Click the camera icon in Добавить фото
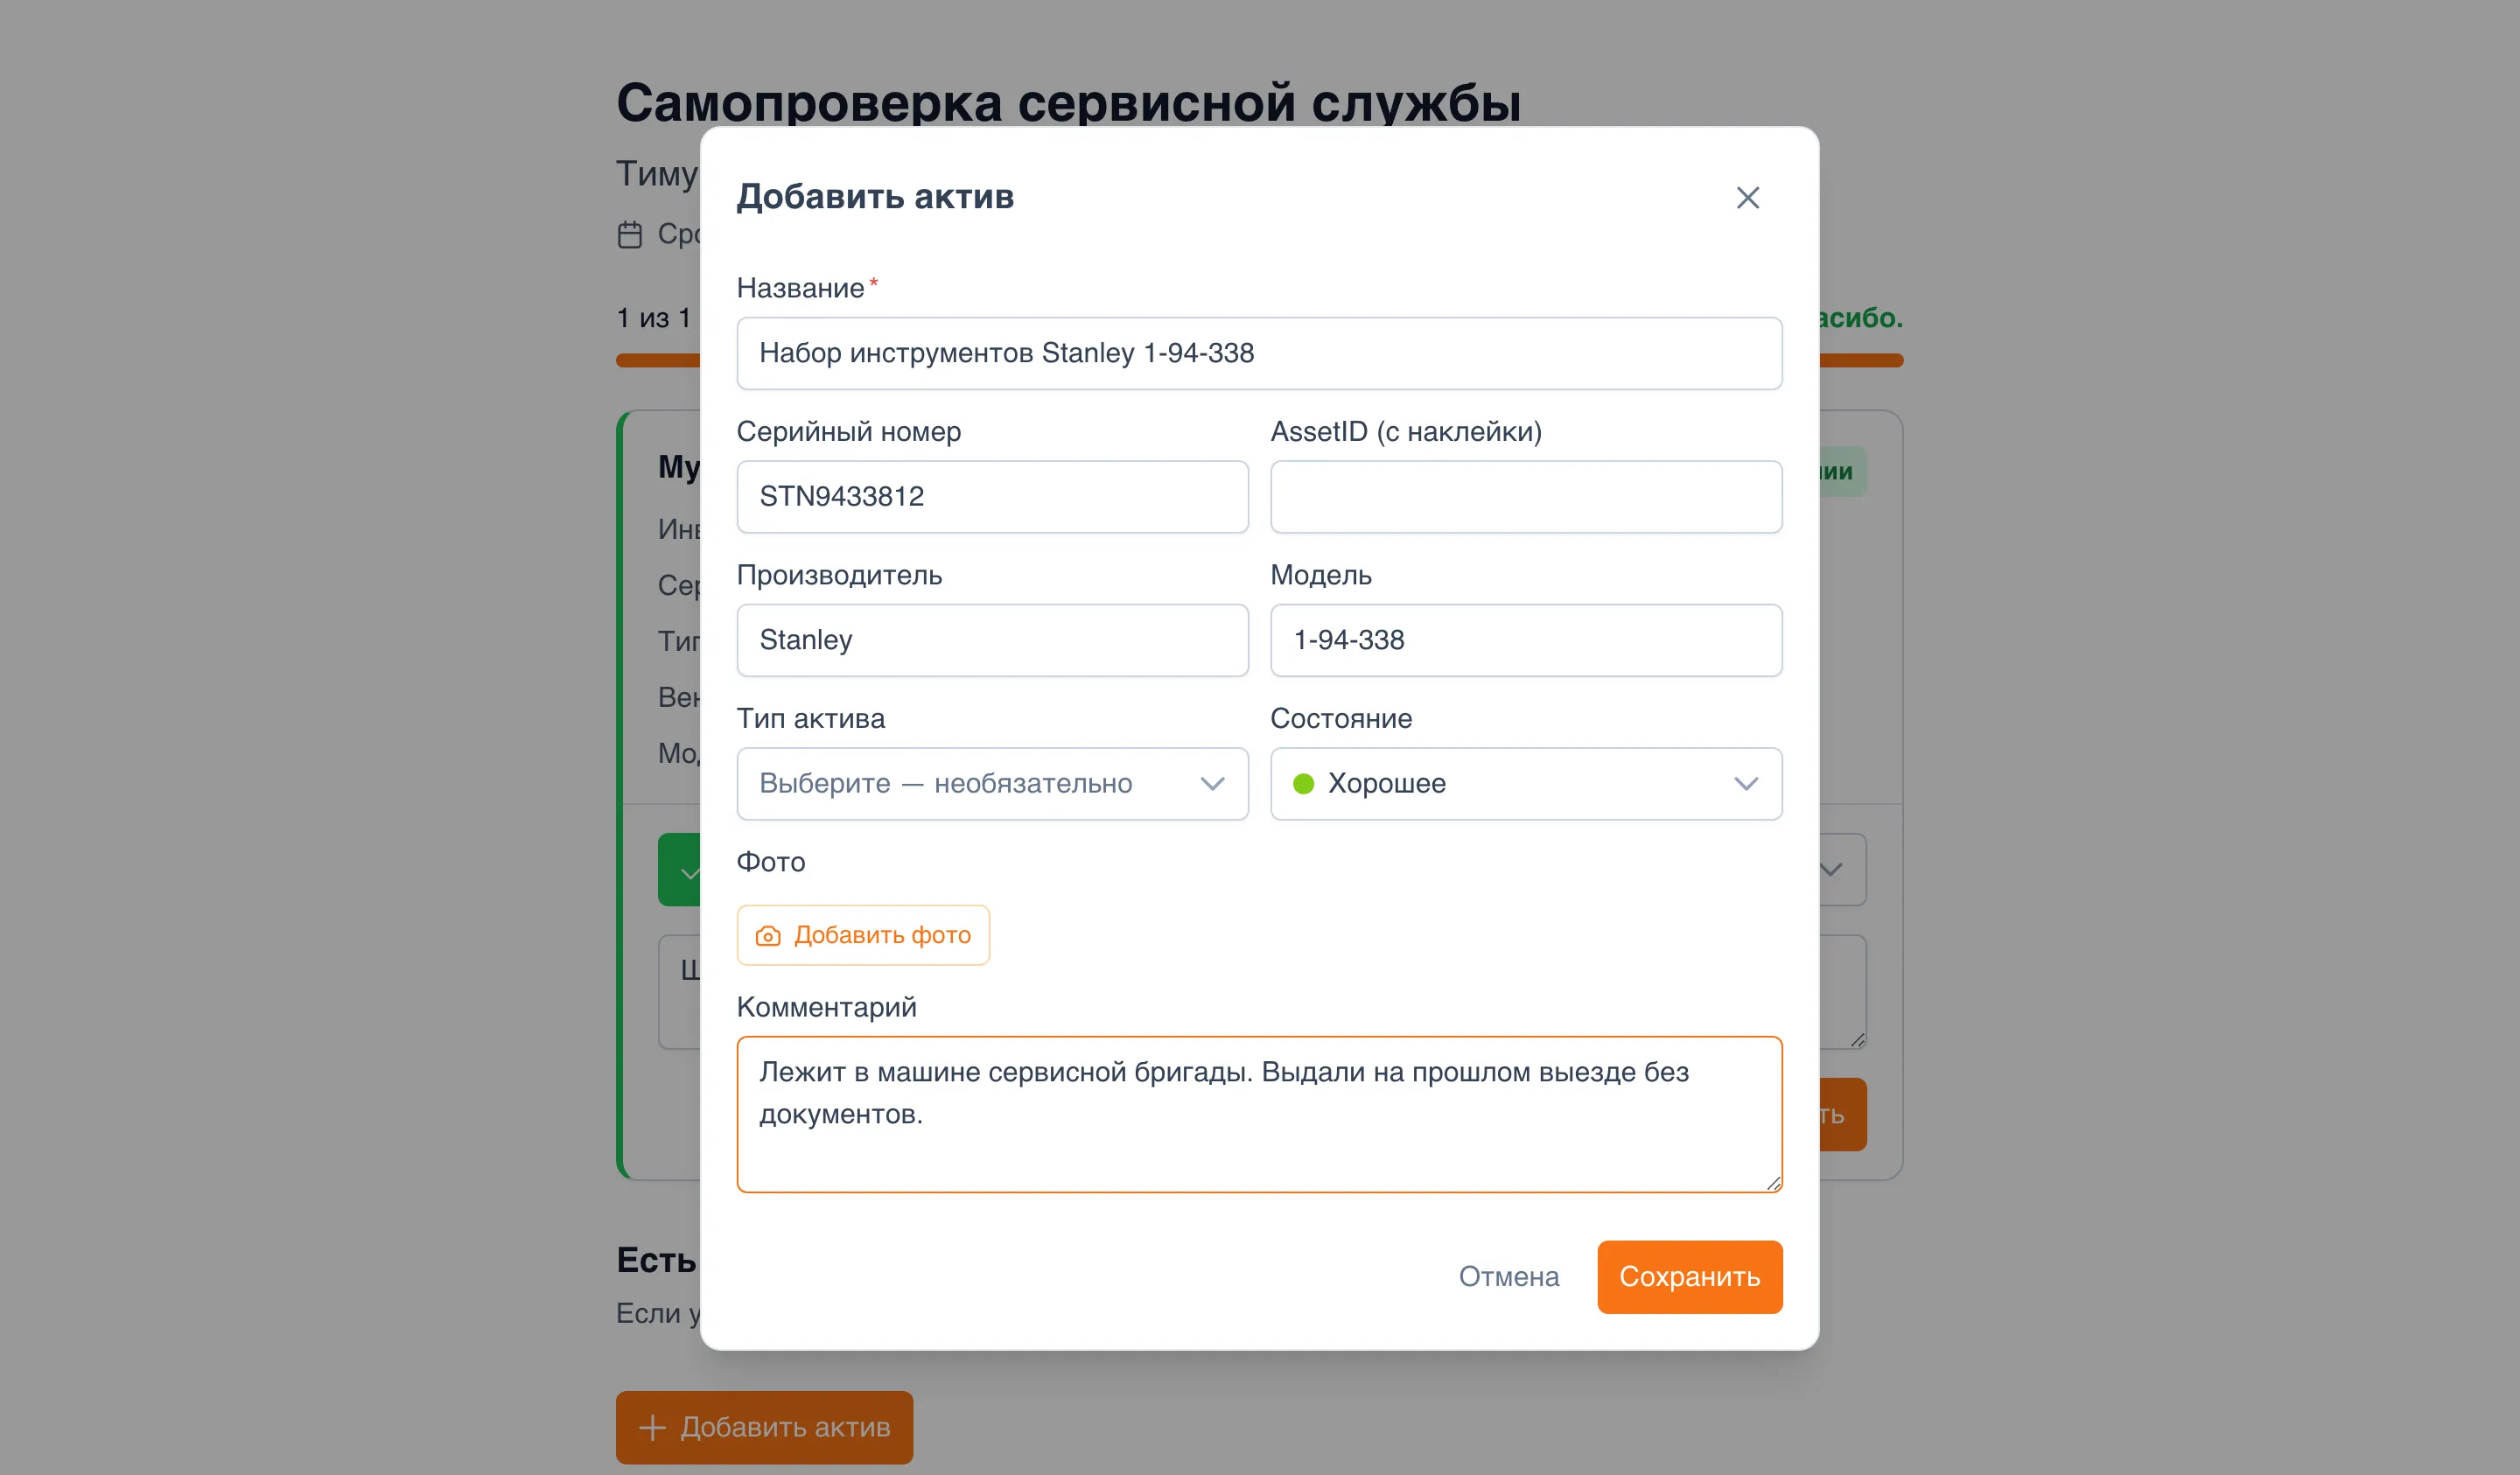The height and width of the screenshot is (1475, 2520). [x=768, y=936]
